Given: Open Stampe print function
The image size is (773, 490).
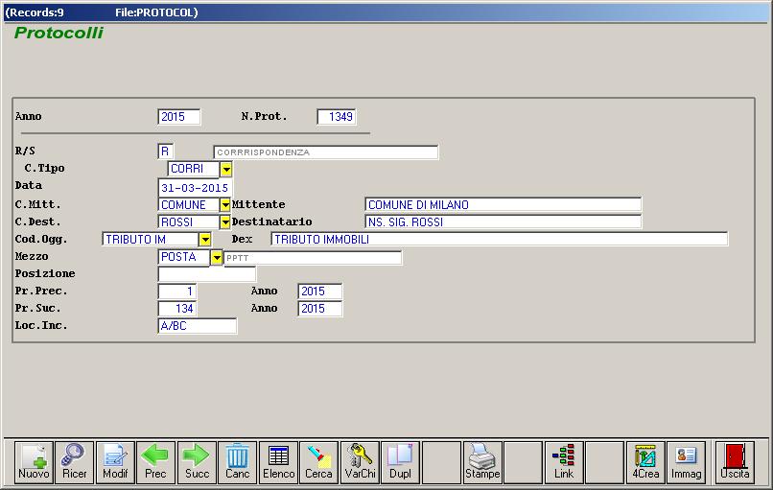Looking at the screenshot, I should (x=482, y=462).
